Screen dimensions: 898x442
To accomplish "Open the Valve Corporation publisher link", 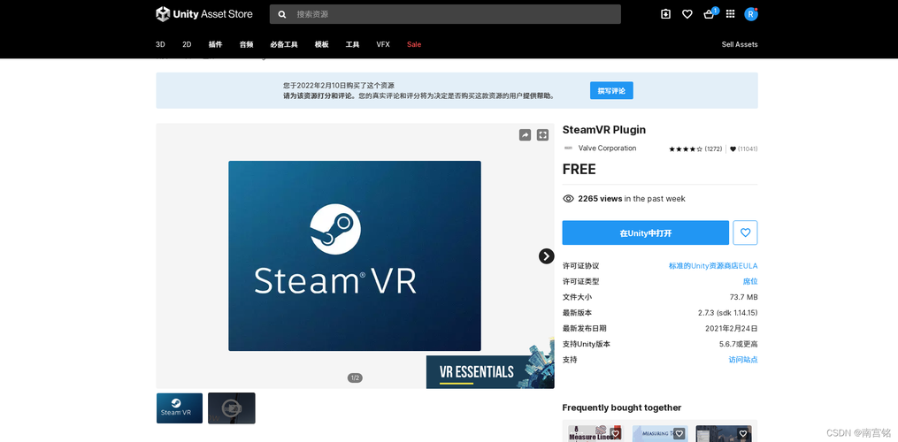I will click(x=607, y=148).
